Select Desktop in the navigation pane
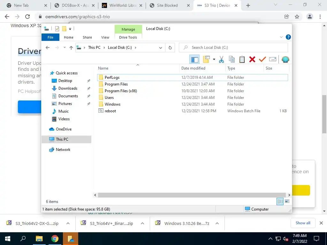 [65, 81]
